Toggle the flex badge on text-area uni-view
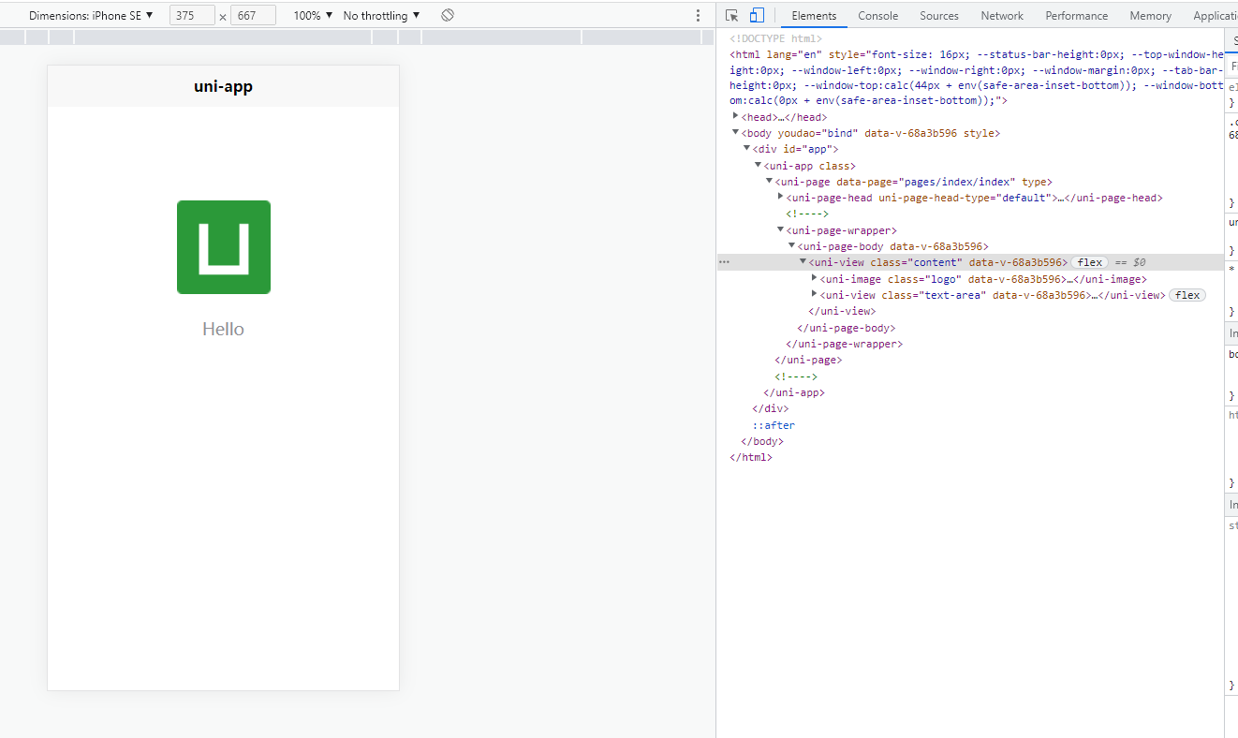1238x738 pixels. (x=1187, y=295)
